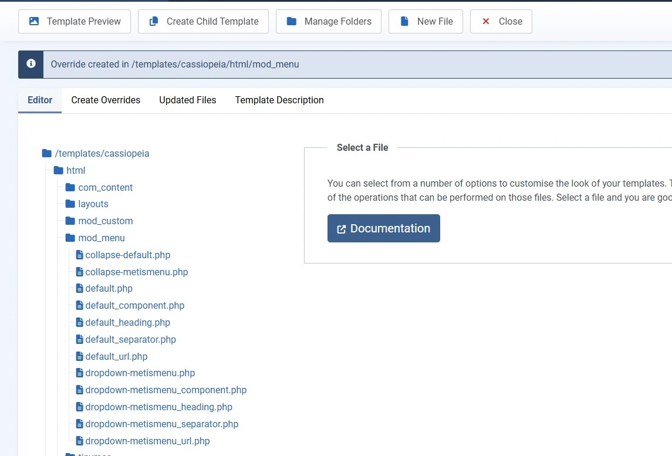Open collapse-metismenu.php file
Image resolution: width=672 pixels, height=456 pixels.
click(x=132, y=272)
